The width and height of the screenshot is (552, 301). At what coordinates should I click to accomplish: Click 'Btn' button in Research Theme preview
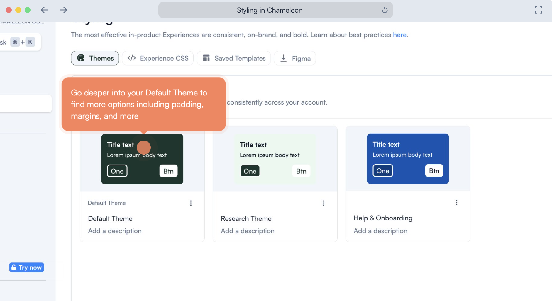tap(302, 171)
